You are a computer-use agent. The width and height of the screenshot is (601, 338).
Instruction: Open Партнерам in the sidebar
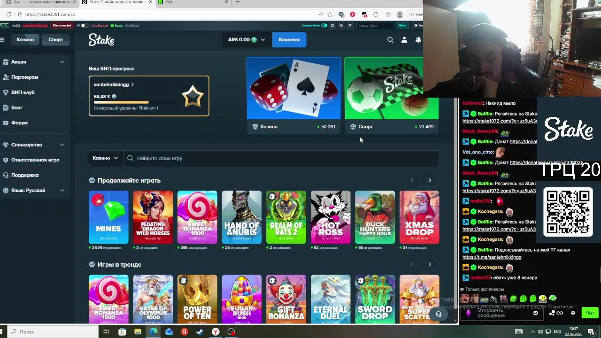(x=25, y=77)
